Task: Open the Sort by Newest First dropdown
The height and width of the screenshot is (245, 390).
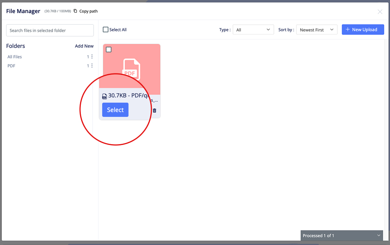Action: coord(316,30)
